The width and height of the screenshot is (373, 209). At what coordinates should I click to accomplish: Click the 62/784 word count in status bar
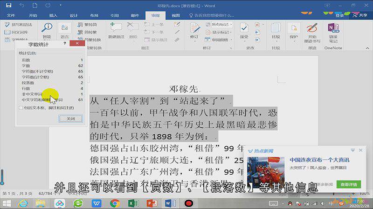[50, 193]
